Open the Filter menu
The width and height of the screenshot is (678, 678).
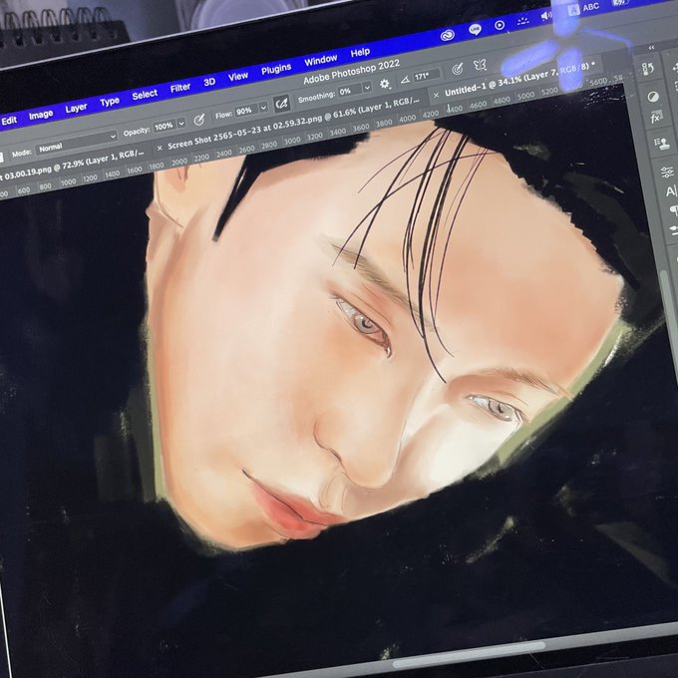click(x=180, y=88)
